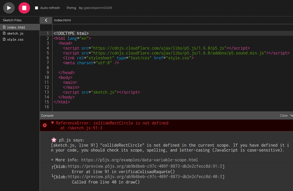293x191 pixels.
Task: Open the p5js.org data-variable-scope link
Action: [x=139, y=160]
